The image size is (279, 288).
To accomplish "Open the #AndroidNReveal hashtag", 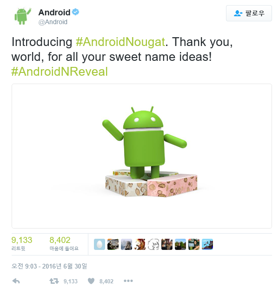I will pyautogui.click(x=60, y=72).
